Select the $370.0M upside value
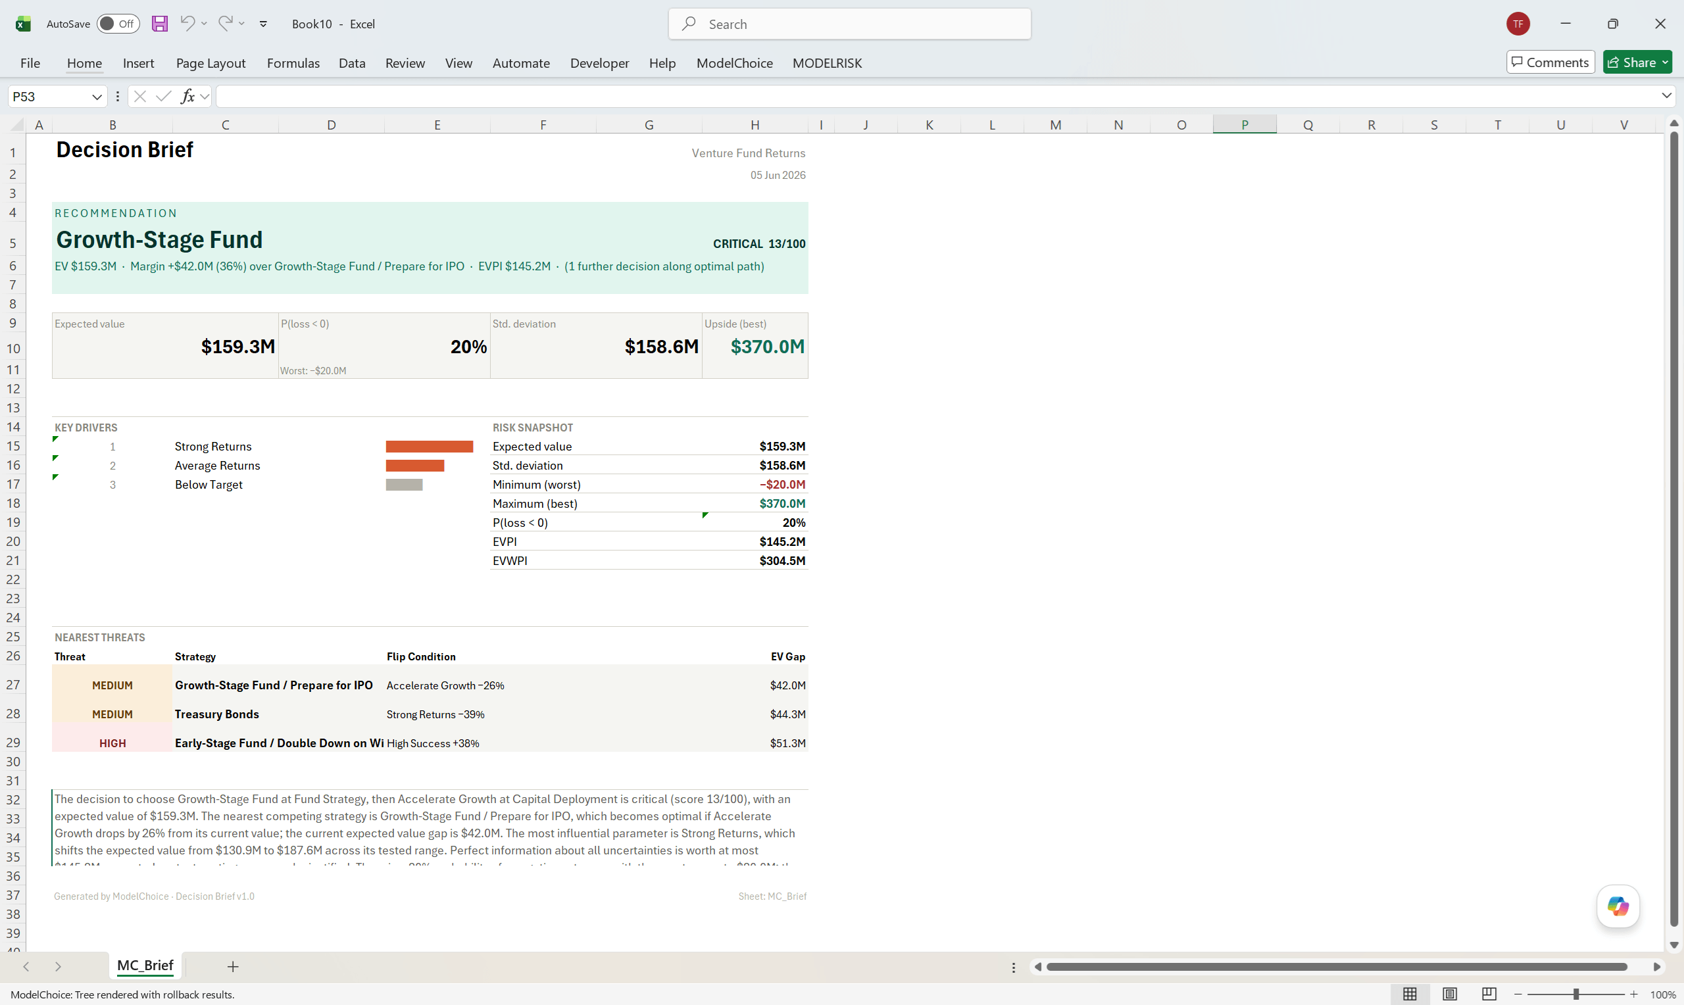 point(767,347)
